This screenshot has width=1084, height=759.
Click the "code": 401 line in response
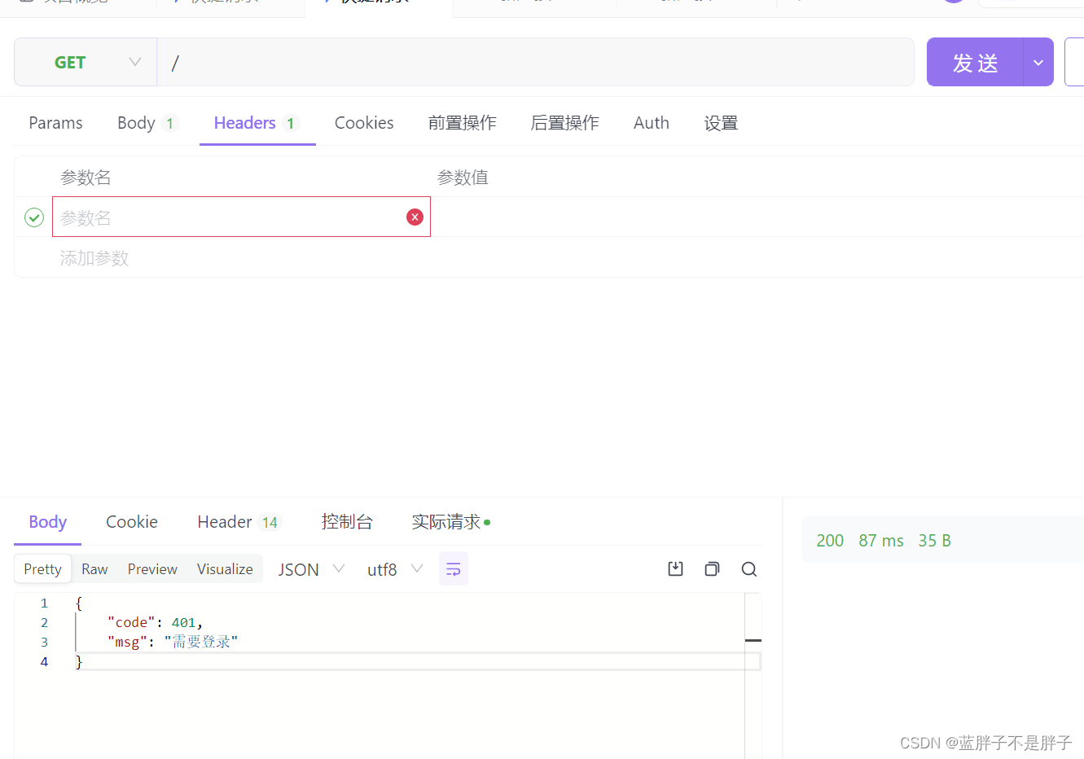click(x=155, y=622)
